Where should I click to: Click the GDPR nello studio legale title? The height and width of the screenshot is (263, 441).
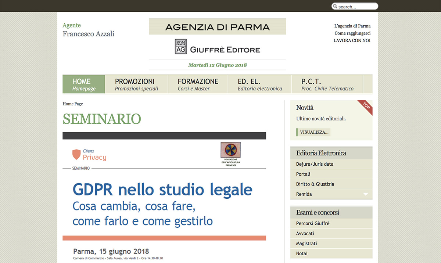pos(162,190)
